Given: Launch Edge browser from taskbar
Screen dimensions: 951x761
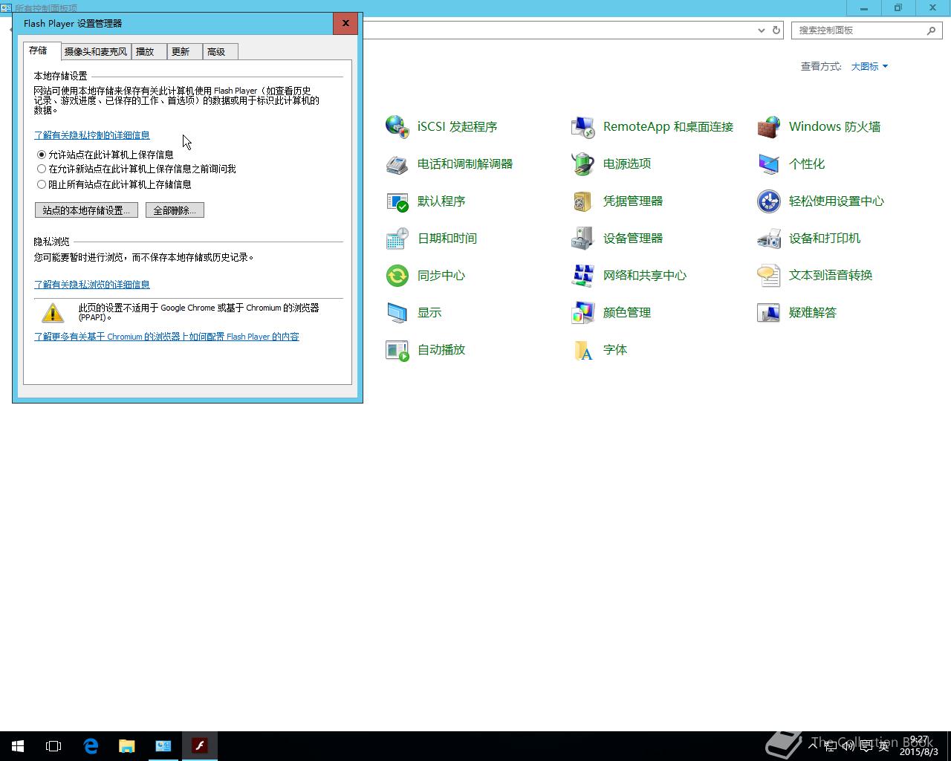Looking at the screenshot, I should coord(91,746).
